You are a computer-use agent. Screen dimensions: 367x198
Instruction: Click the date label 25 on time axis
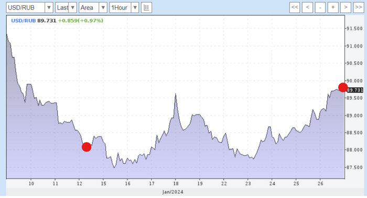point(296,184)
